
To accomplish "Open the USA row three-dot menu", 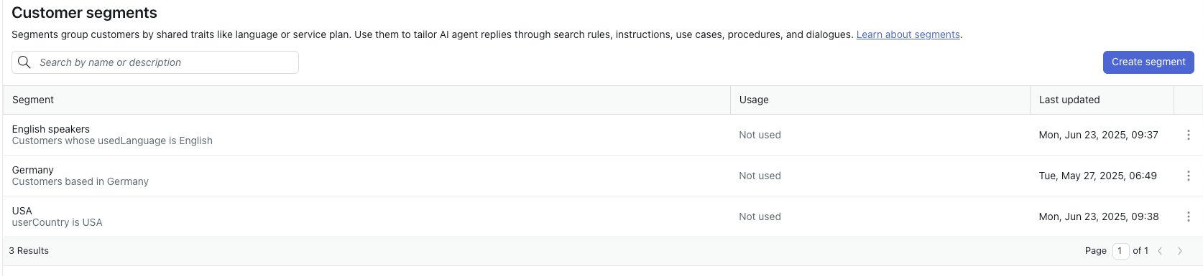I will 1188,216.
